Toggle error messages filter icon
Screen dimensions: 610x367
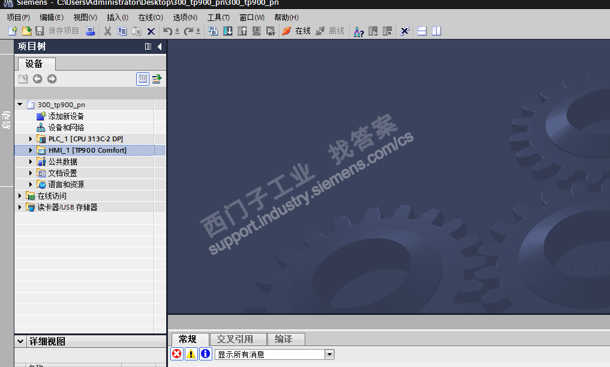(176, 354)
